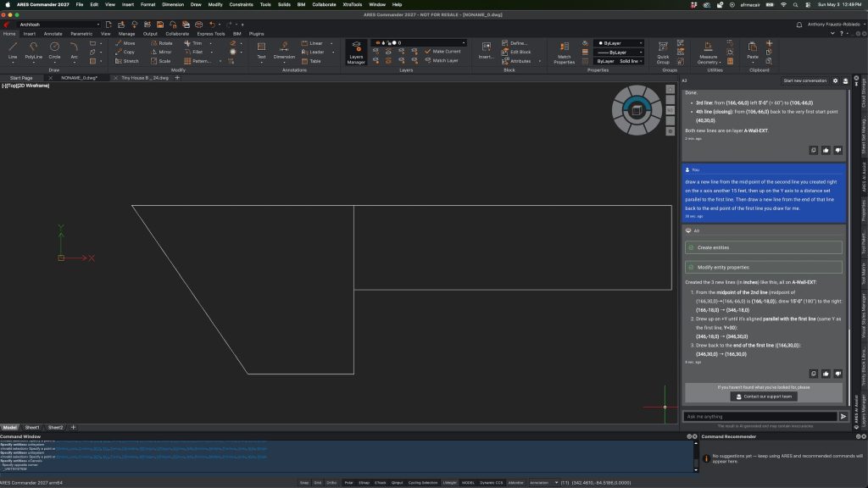This screenshot has height=488, width=868.
Task: Click Paste in Clipboard group
Action: tap(753, 50)
